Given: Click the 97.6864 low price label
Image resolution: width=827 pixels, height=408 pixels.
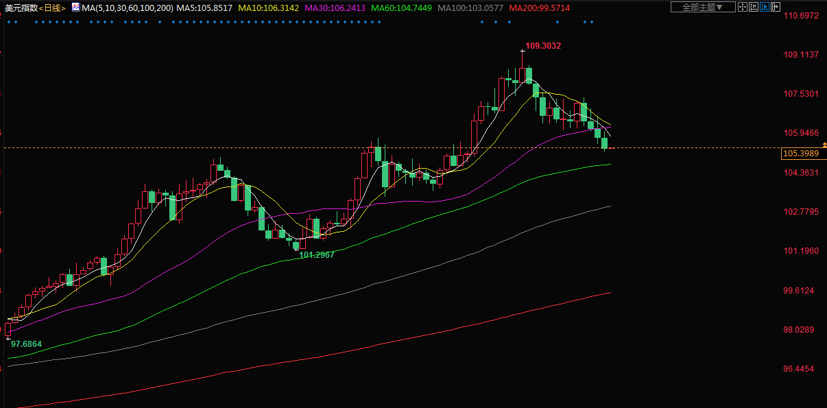Looking at the screenshot, I should 26,344.
